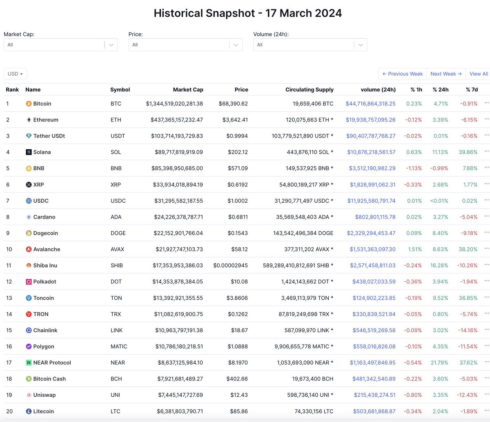Click the Toncoin logo icon
This screenshot has width=490, height=422.
click(29, 298)
